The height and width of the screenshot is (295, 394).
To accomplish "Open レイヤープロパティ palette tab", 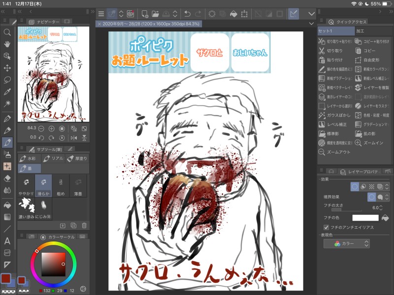I will click(x=359, y=172).
